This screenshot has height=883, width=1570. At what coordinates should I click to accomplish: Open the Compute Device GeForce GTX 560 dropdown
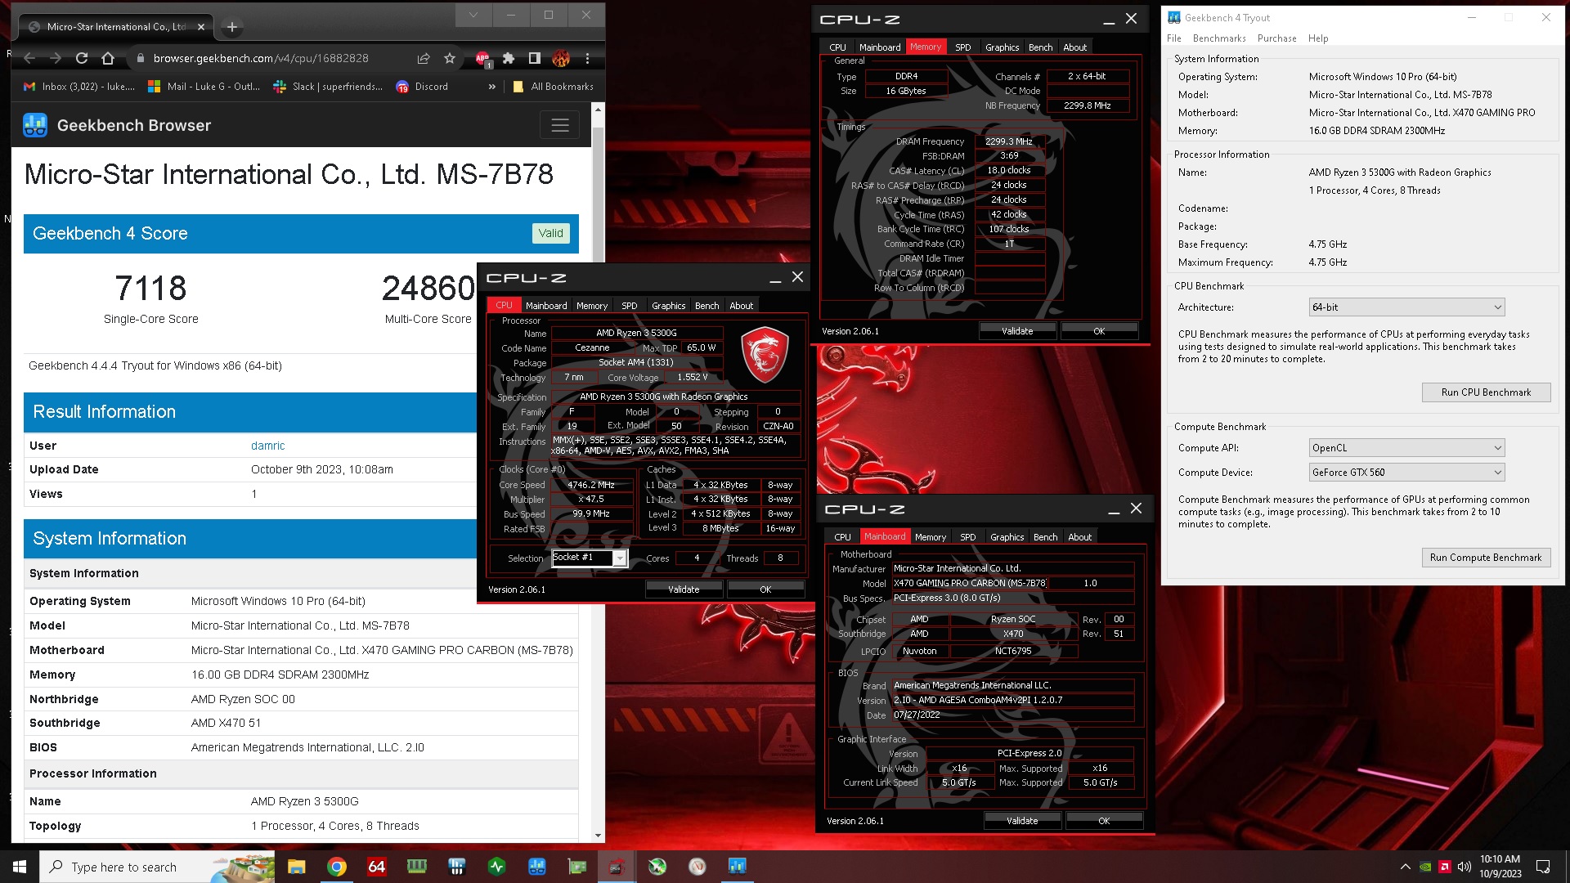[1406, 473]
